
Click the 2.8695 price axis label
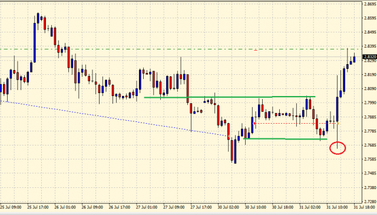tap(371, 4)
